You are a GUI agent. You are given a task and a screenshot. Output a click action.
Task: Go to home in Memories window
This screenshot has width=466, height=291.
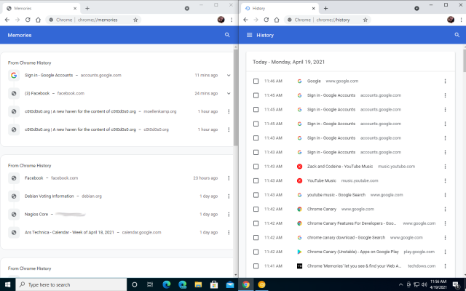click(x=38, y=20)
